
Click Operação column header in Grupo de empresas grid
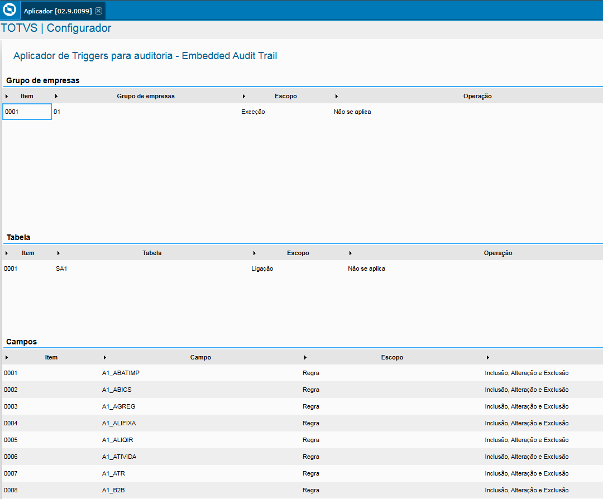477,96
